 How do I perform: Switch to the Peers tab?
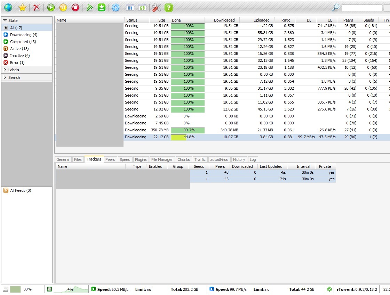click(x=110, y=159)
